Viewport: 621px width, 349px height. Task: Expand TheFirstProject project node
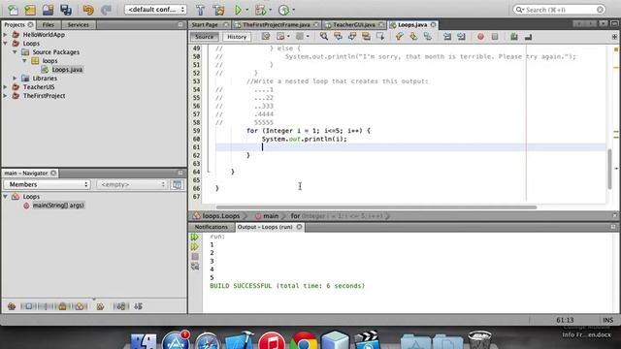(5, 96)
